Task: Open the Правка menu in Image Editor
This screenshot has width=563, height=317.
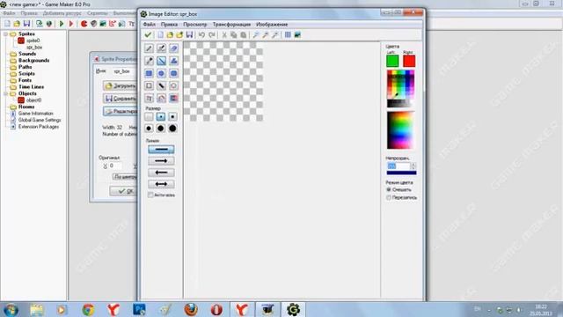Action: pos(169,25)
